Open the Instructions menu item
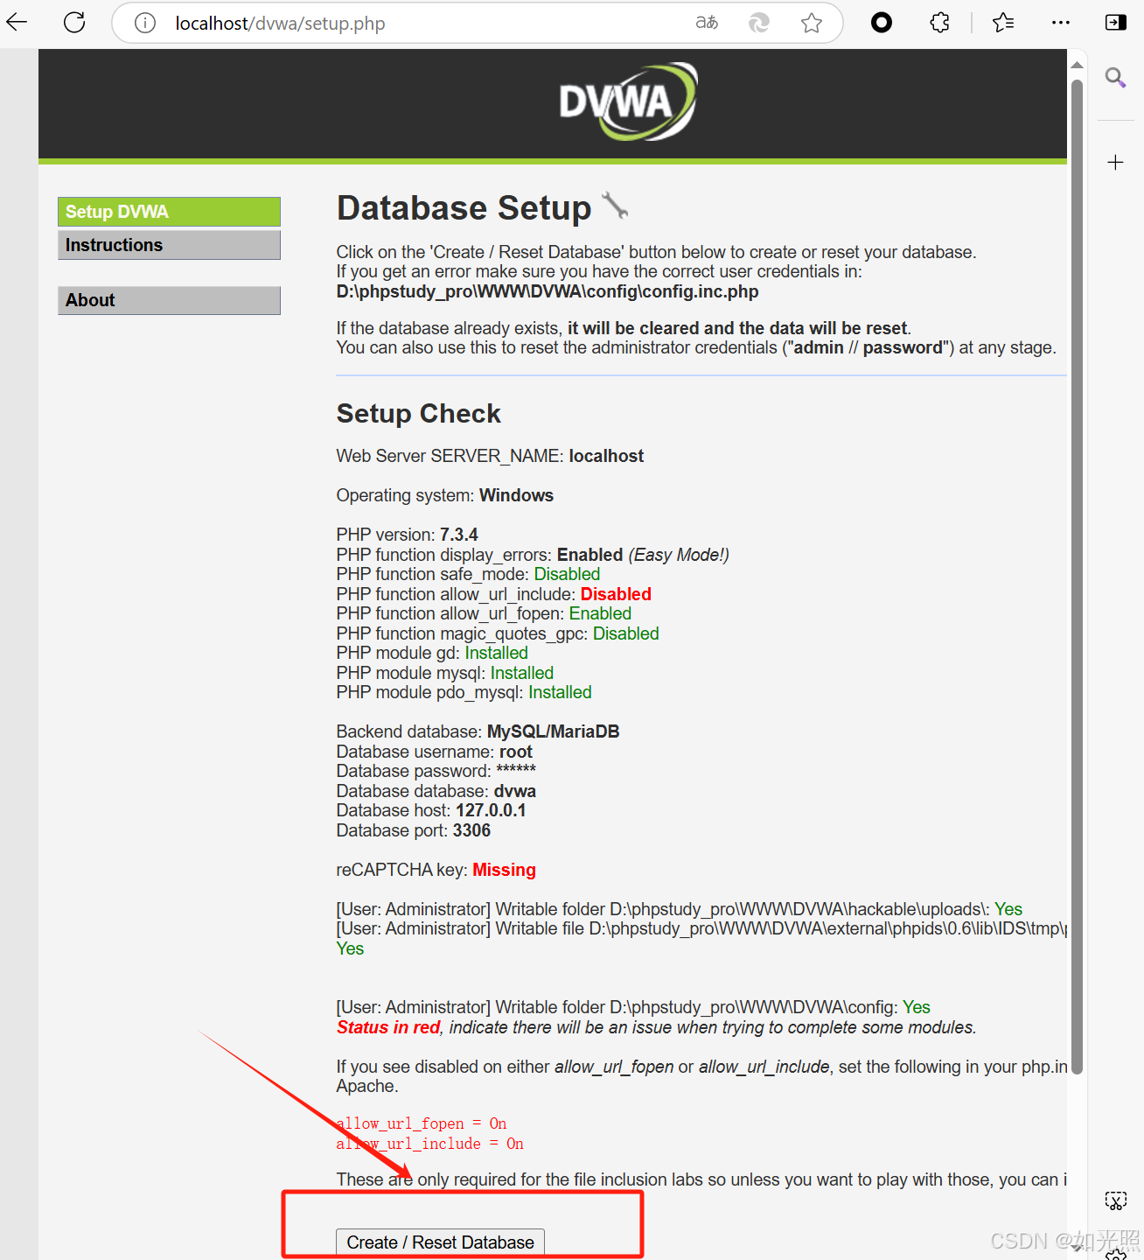 [169, 245]
